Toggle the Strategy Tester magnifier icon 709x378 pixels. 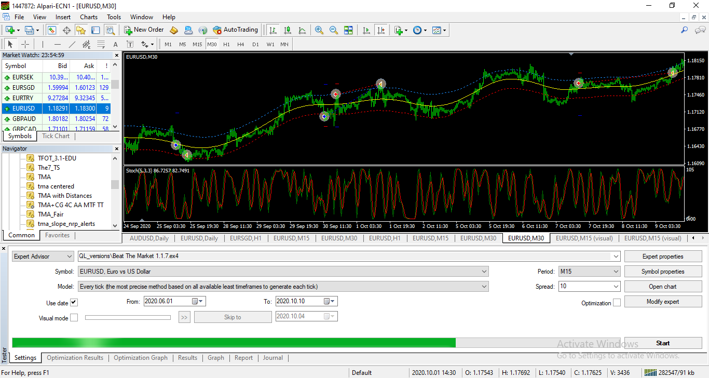[x=111, y=30]
